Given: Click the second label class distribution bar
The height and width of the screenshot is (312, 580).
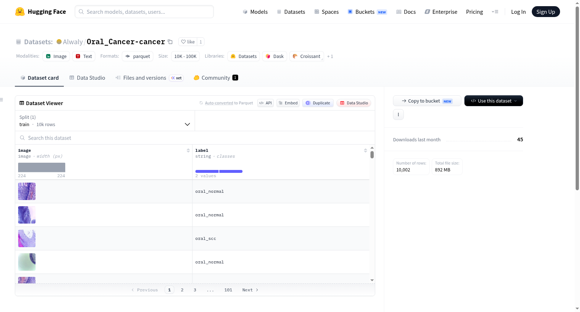Looking at the screenshot, I should point(231,171).
